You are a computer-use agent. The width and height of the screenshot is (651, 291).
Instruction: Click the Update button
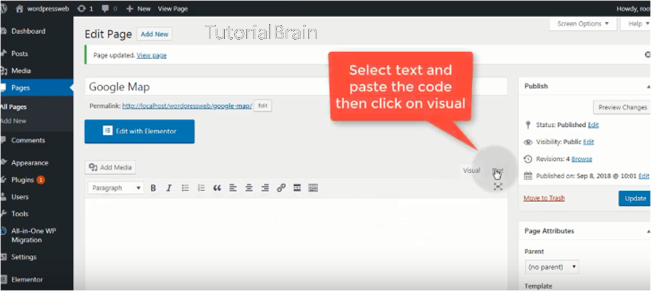(635, 198)
